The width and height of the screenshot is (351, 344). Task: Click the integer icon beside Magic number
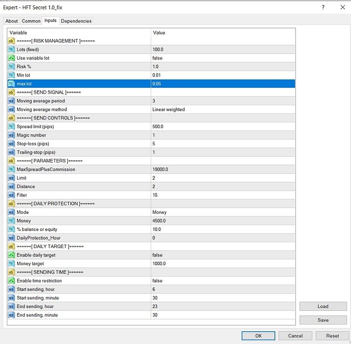11,135
